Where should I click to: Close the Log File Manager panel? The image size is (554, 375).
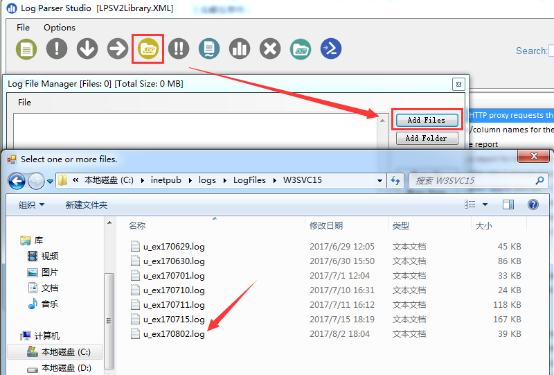coord(458,84)
